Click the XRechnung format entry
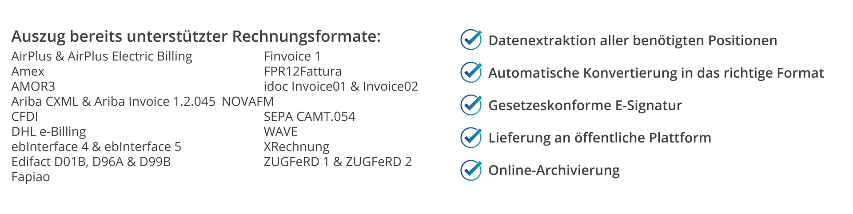Viewport: 853px width, 214px height. [296, 147]
